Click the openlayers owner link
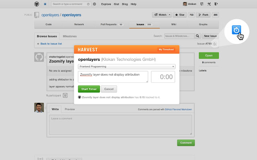The width and height of the screenshot is (257, 160). point(50,15)
